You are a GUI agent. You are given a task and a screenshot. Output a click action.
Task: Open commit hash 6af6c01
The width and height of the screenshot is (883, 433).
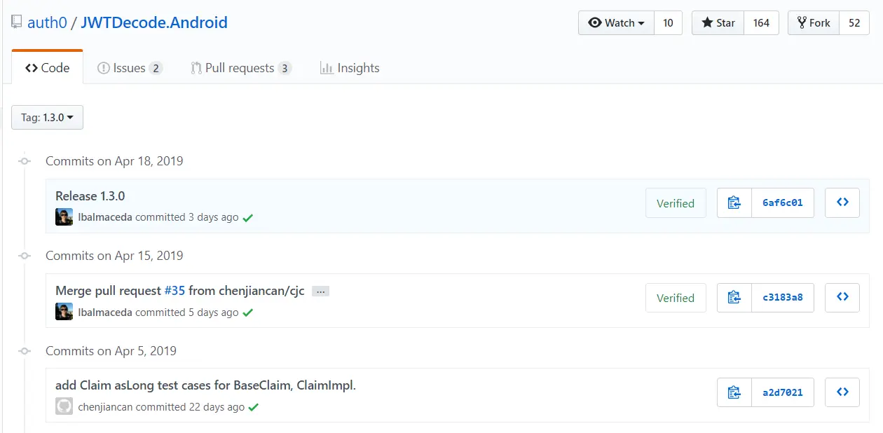click(x=783, y=203)
